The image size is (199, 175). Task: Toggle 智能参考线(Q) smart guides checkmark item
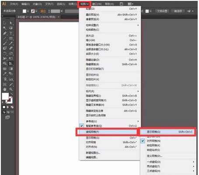tap(110, 126)
